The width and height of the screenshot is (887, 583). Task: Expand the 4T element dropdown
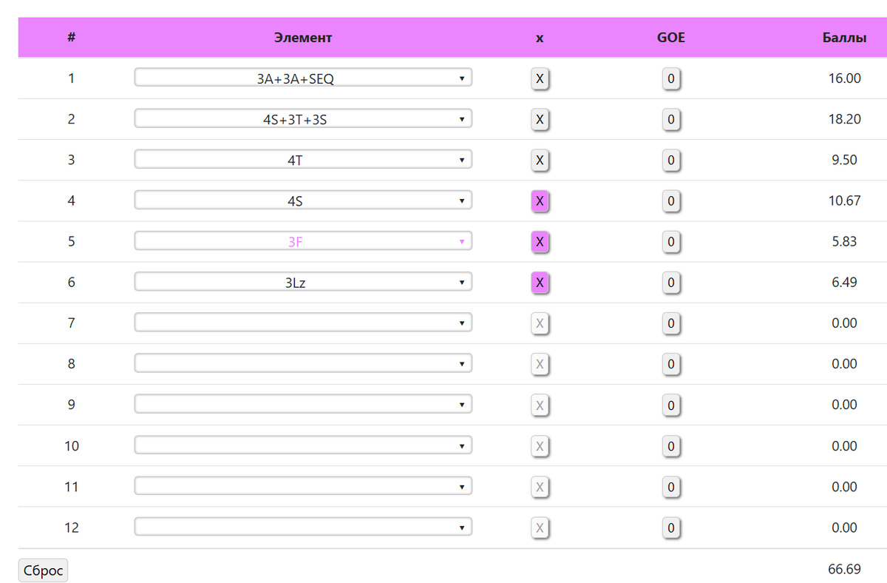(x=303, y=159)
